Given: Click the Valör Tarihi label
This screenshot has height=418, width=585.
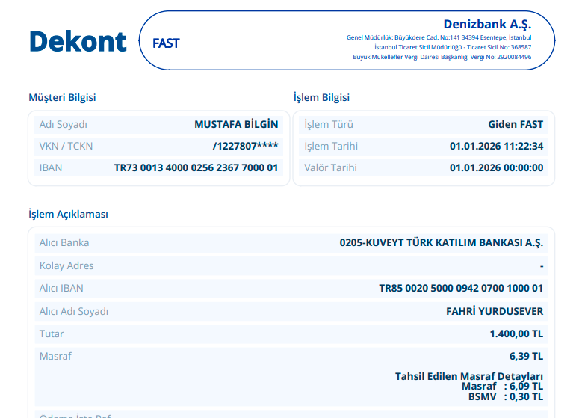Looking at the screenshot, I should 330,167.
